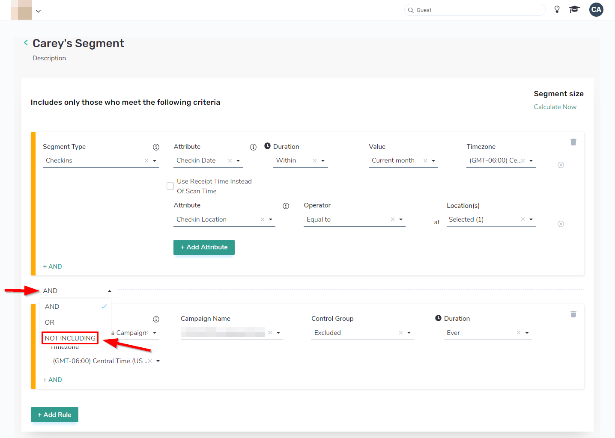Image resolution: width=615 pixels, height=438 pixels.
Task: Click the info icon next to Segment Type
Action: coord(156,147)
